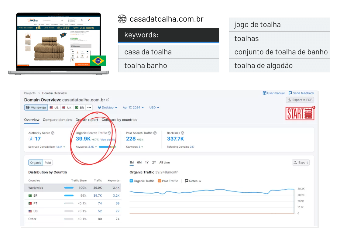The width and height of the screenshot is (340, 244).
Task: Click the Notes flag icon on the chart
Action: tap(186, 181)
